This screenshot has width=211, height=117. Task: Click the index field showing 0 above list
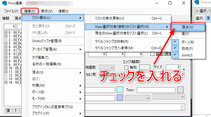click(x=10, y=26)
